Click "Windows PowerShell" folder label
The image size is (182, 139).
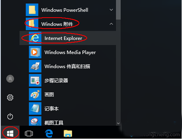click(x=65, y=10)
